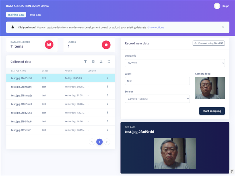Click the upload data icon in Collected data
The width and height of the screenshot is (235, 176).
101,62
